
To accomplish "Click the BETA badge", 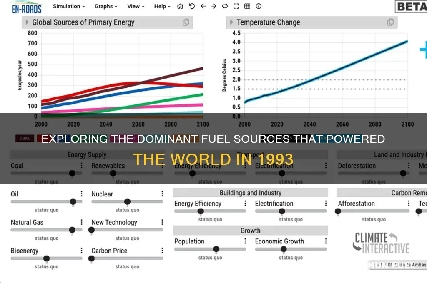I will coord(411,7).
